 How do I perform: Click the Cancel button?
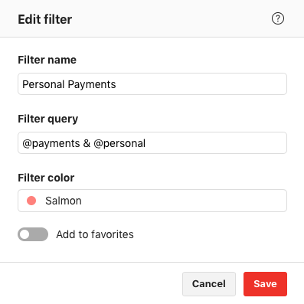click(x=209, y=284)
